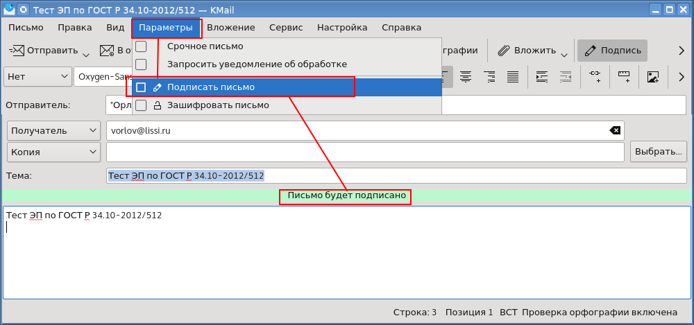694x325 pixels.
Task: Click the Отправитель sender field
Action: [x=396, y=105]
